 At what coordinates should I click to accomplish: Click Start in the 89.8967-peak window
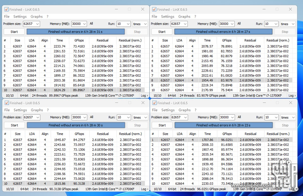pos(14,32)
